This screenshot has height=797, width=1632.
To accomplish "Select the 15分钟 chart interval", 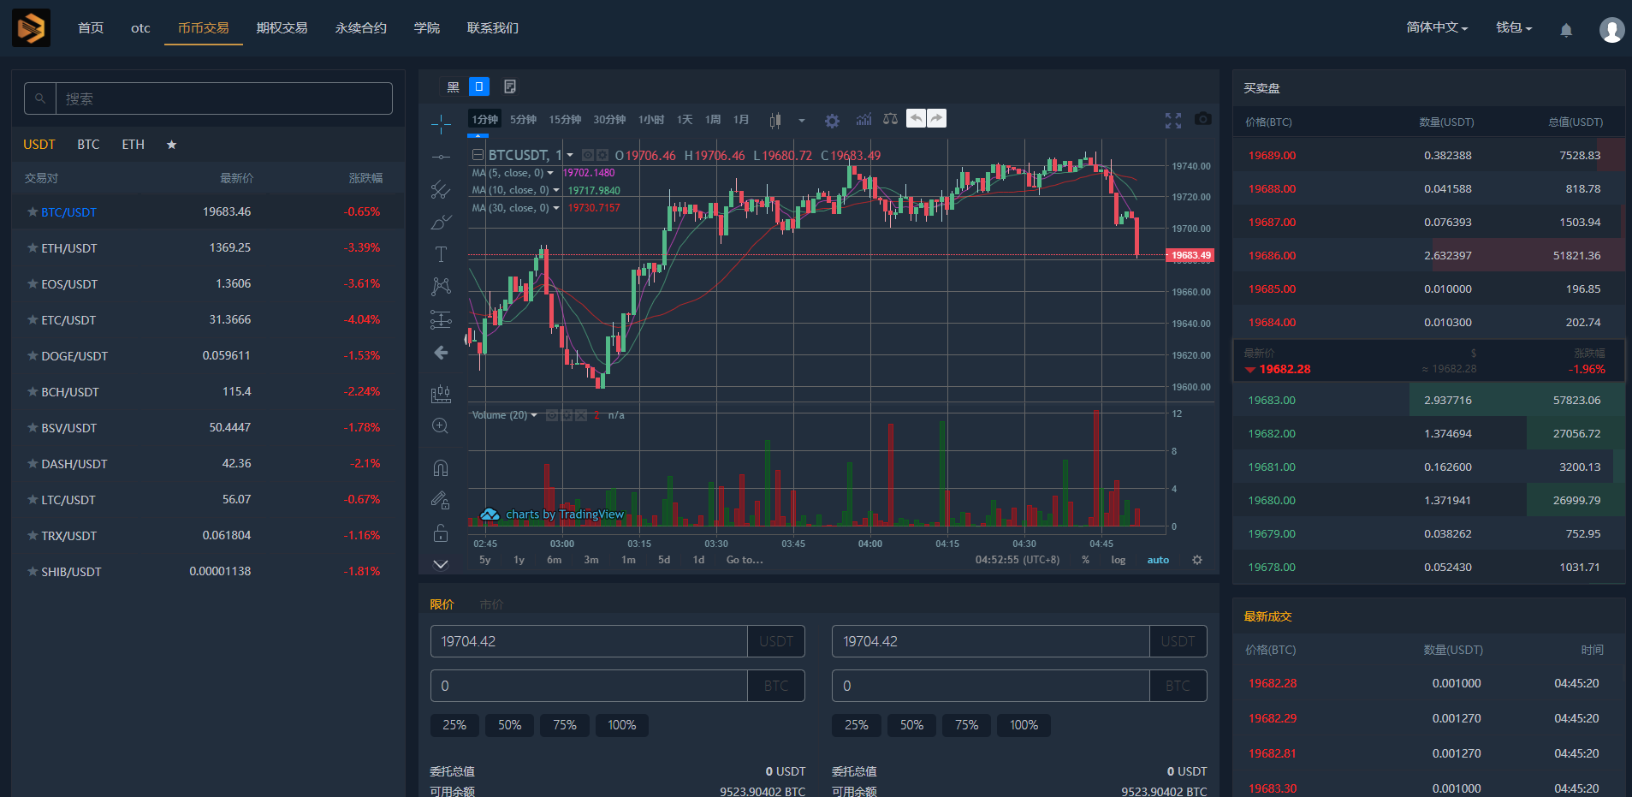I will coord(564,120).
